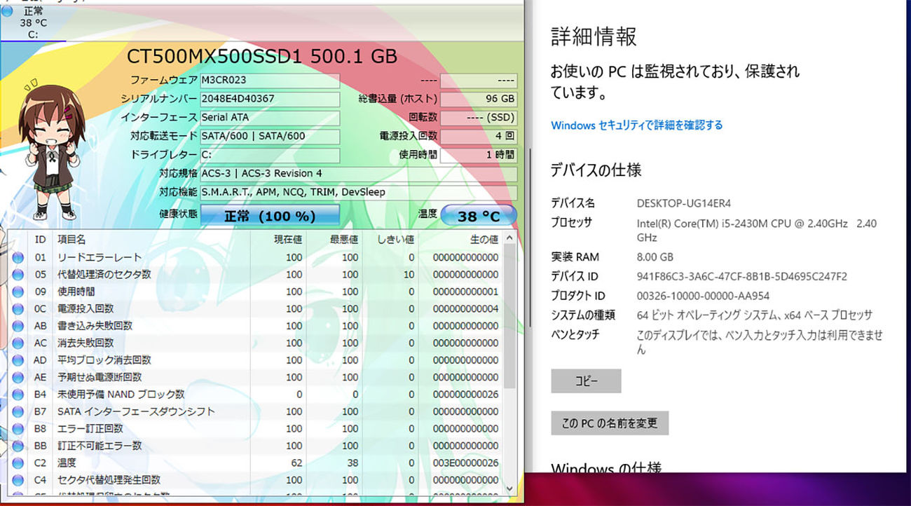
Task: Click the 総書込量 (ホスト) 96 GB value
Action: click(x=479, y=99)
